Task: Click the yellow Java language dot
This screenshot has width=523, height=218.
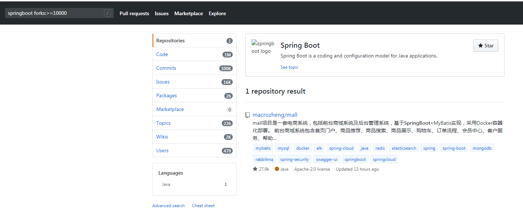Action: [x=277, y=169]
